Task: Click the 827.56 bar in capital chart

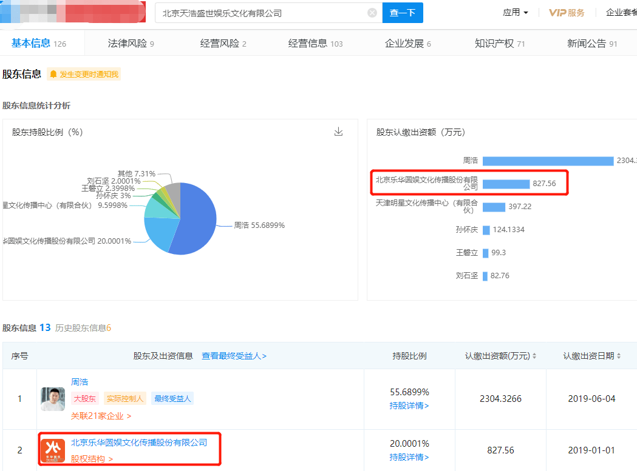Action: pyautogui.click(x=506, y=184)
